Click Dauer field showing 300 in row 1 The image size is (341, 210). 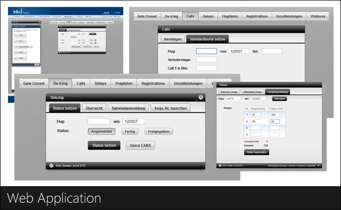tap(275, 115)
